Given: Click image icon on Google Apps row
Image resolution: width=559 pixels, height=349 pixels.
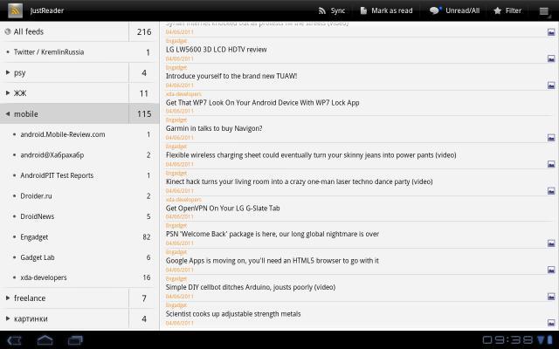Looking at the screenshot, I should [551, 270].
